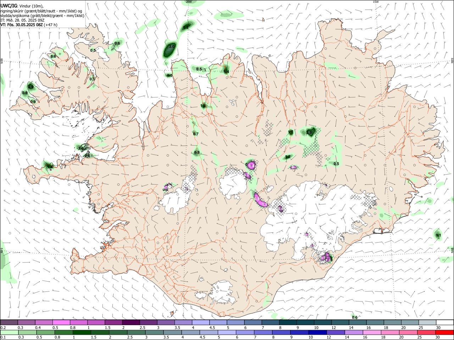Click the '1.1' value off the east coast
The height and width of the screenshot is (340, 454).
[x=438, y=235]
